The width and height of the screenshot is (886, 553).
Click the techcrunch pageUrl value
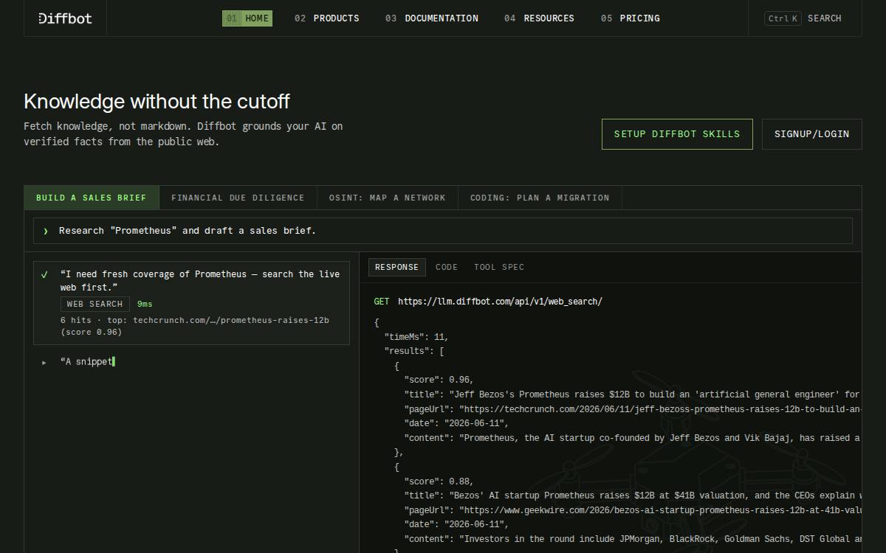pyautogui.click(x=661, y=408)
